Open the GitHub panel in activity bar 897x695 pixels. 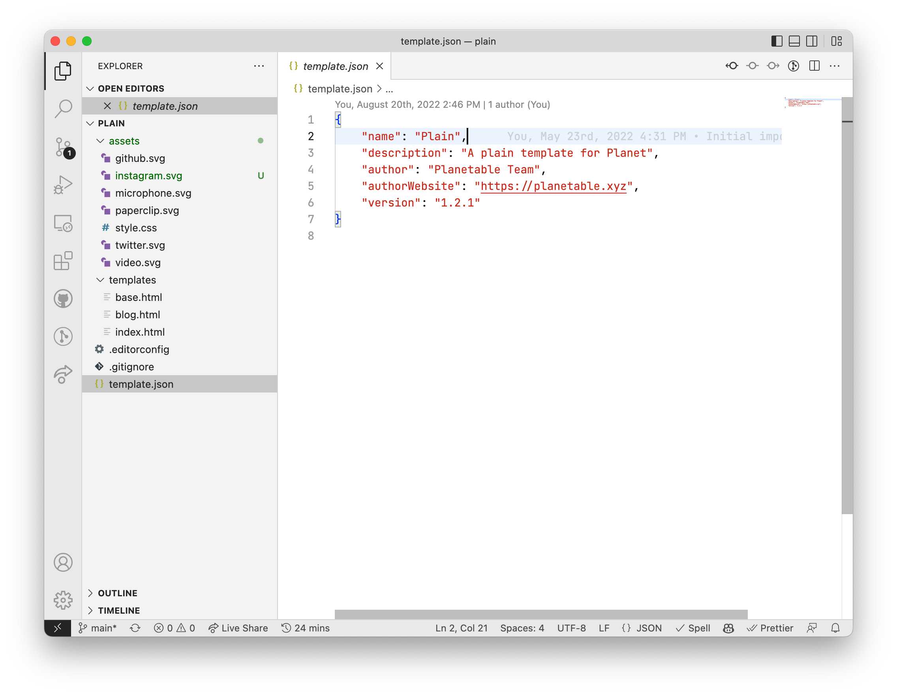click(x=63, y=299)
